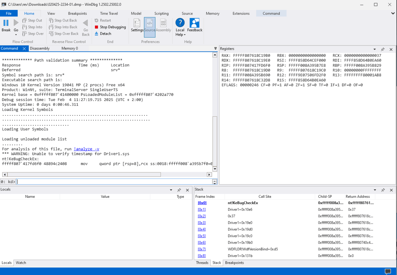Click the kd> command input field
Screen dimensions: 397x275
coord(114,182)
